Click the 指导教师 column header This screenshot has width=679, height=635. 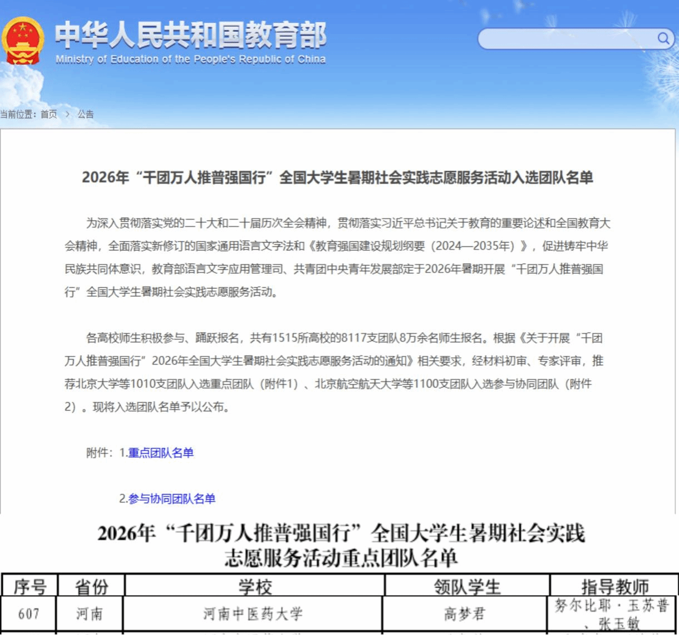614,586
